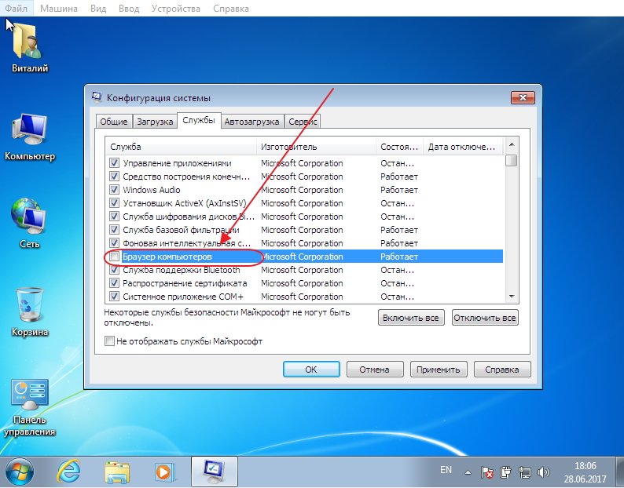Uncheck Фоновая интеллектуальная service

pyautogui.click(x=114, y=242)
